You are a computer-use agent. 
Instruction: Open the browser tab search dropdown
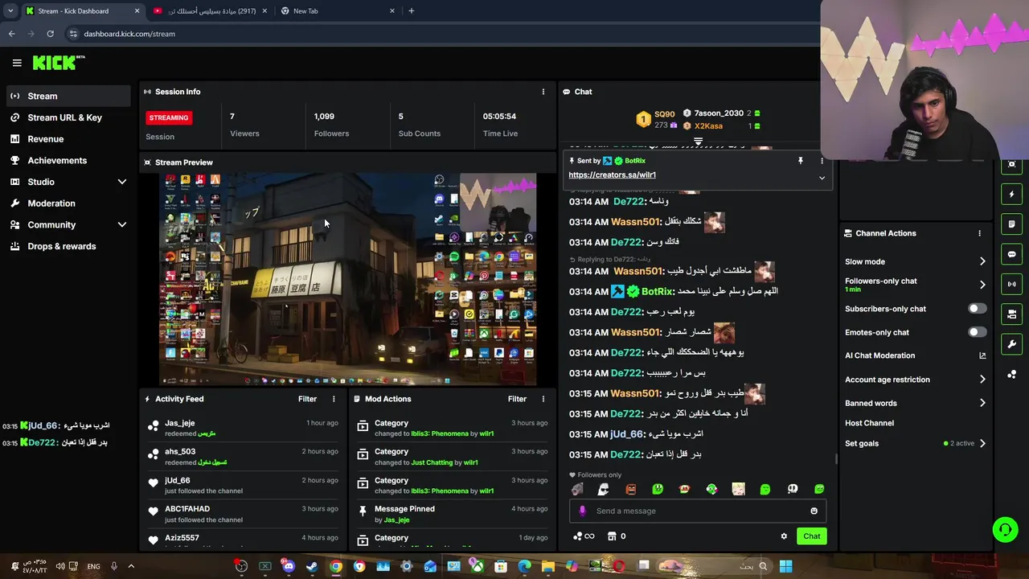click(x=10, y=11)
